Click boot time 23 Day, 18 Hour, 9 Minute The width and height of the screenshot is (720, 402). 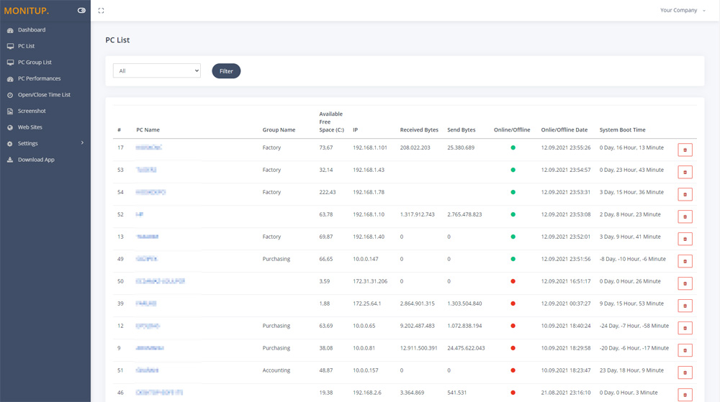[x=631, y=370]
